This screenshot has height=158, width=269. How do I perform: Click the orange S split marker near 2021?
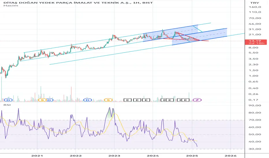click(42, 100)
